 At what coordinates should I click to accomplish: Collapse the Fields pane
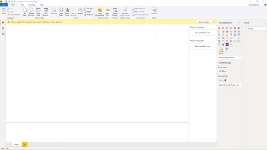point(265,22)
